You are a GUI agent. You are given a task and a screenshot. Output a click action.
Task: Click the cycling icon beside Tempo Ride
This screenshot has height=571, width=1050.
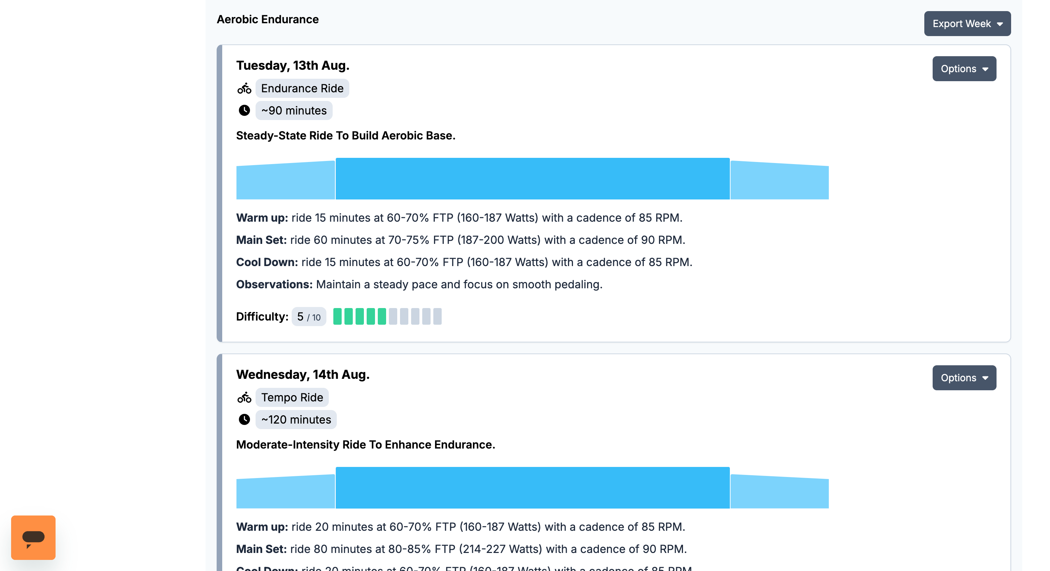click(x=244, y=398)
